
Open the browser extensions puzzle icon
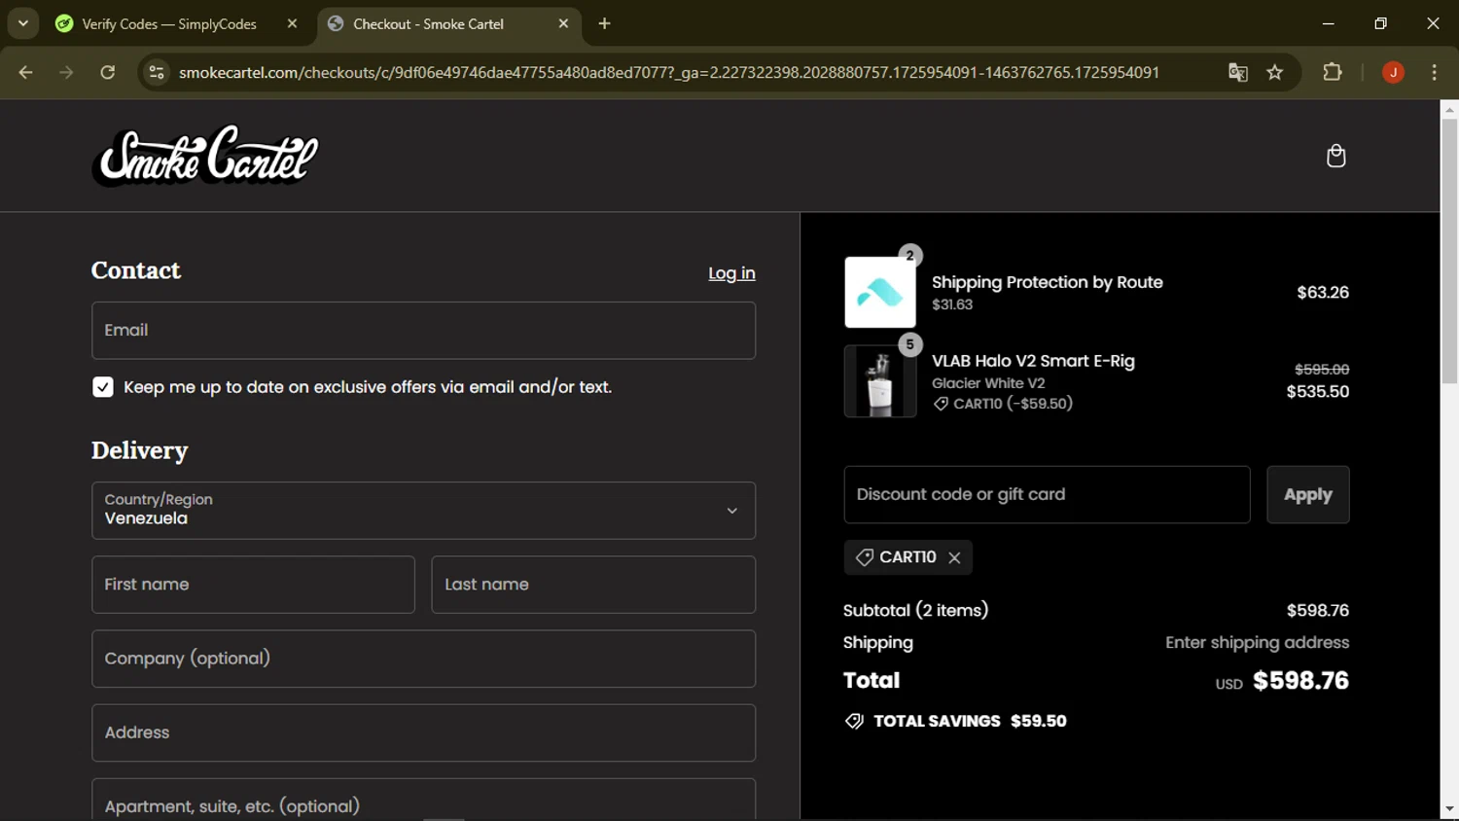point(1332,73)
